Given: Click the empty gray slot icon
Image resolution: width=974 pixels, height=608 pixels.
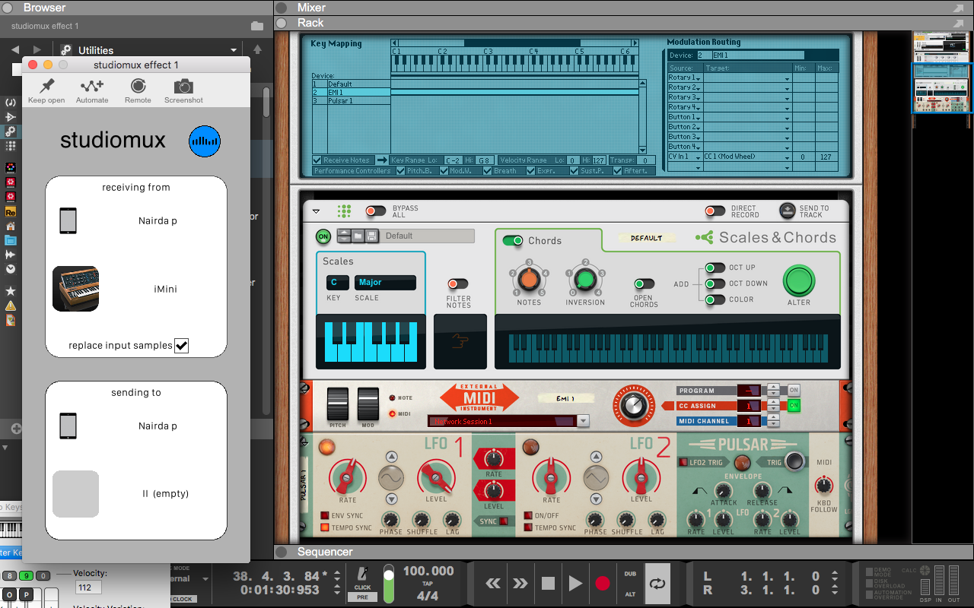Looking at the screenshot, I should tap(75, 494).
